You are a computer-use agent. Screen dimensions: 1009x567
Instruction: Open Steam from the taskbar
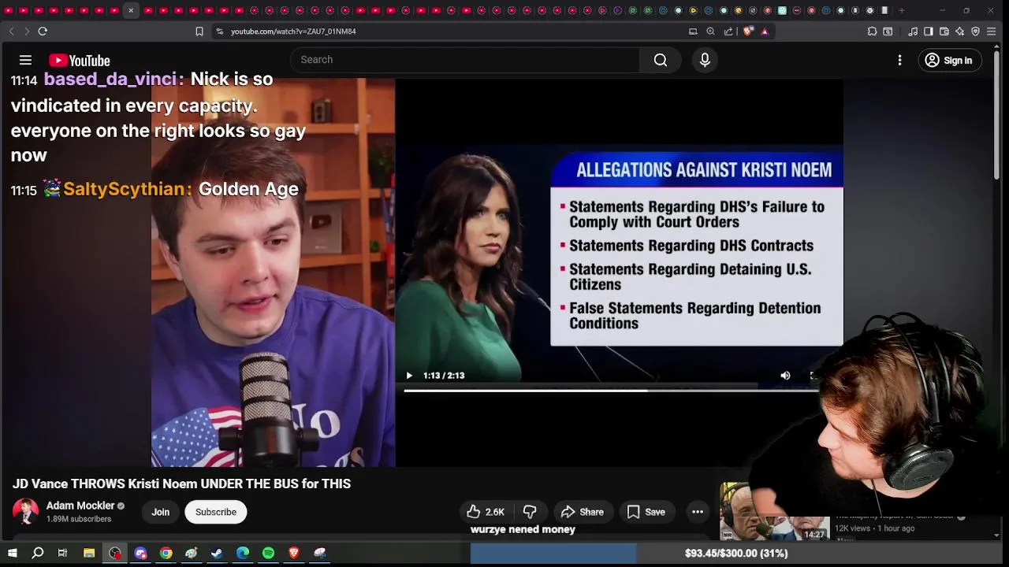(217, 554)
